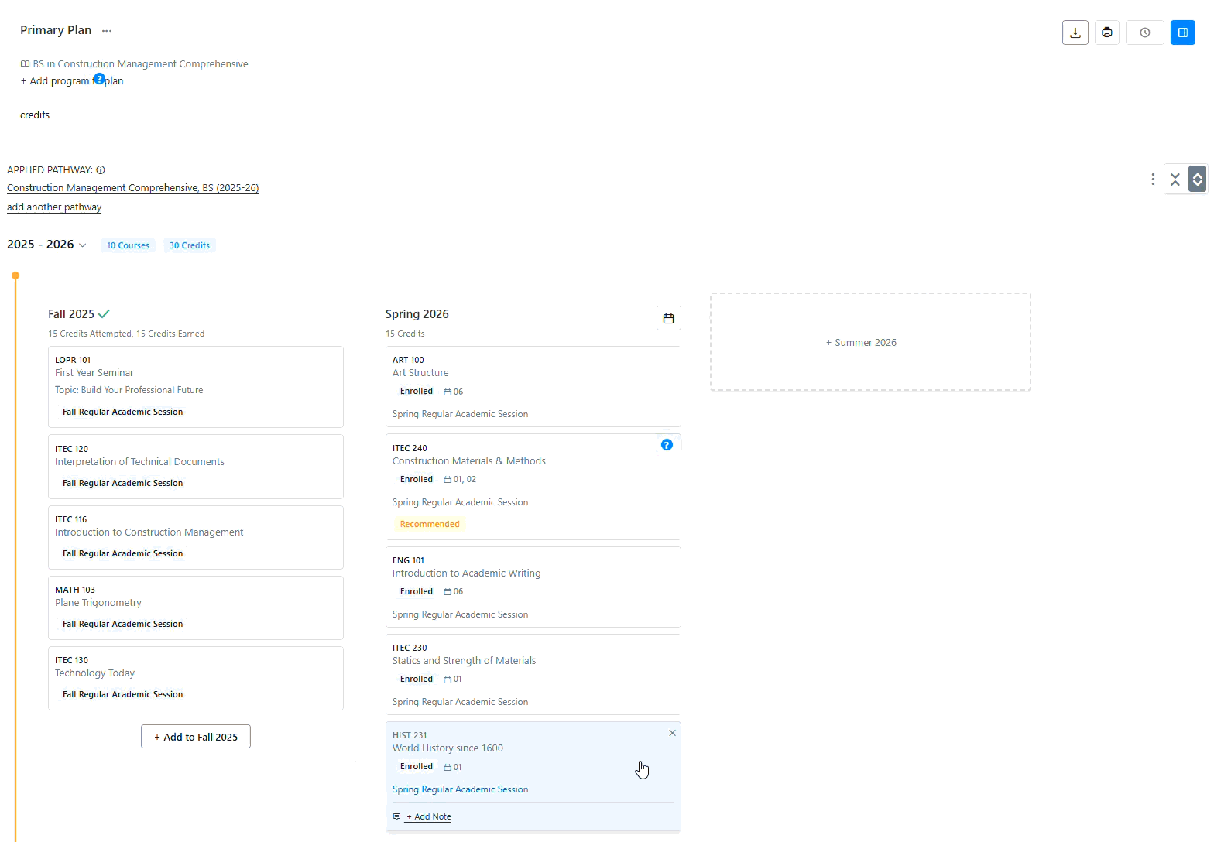Select the ITEC 230 course card
The image size is (1214, 842).
pyautogui.click(x=533, y=674)
